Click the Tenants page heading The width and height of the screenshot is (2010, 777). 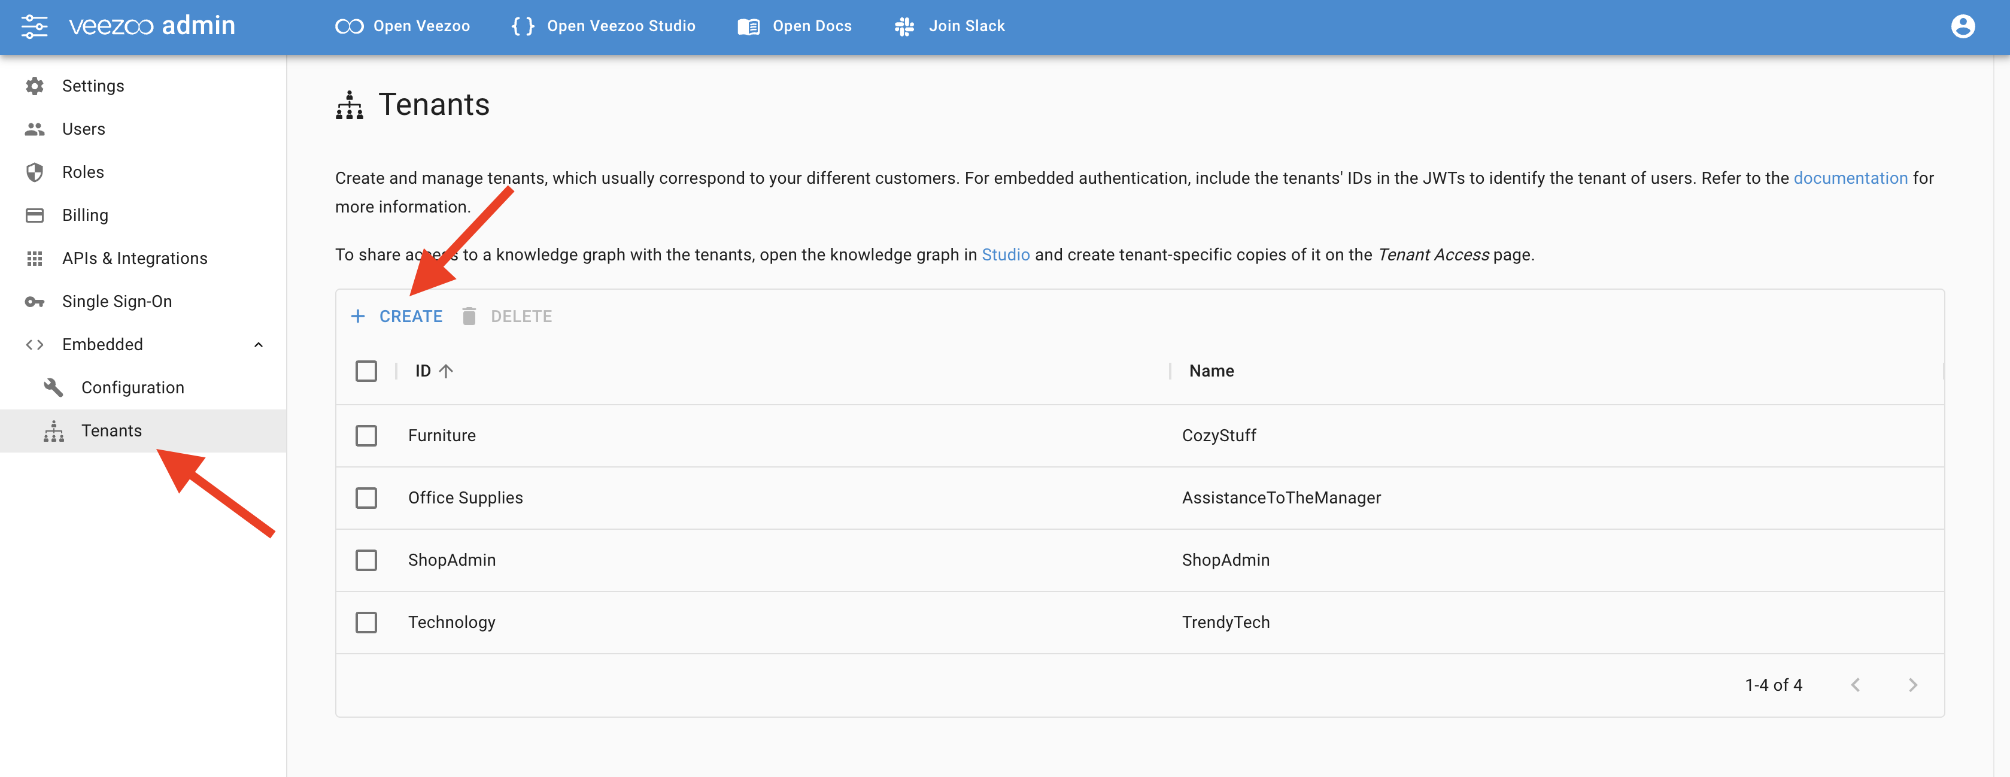(x=434, y=105)
